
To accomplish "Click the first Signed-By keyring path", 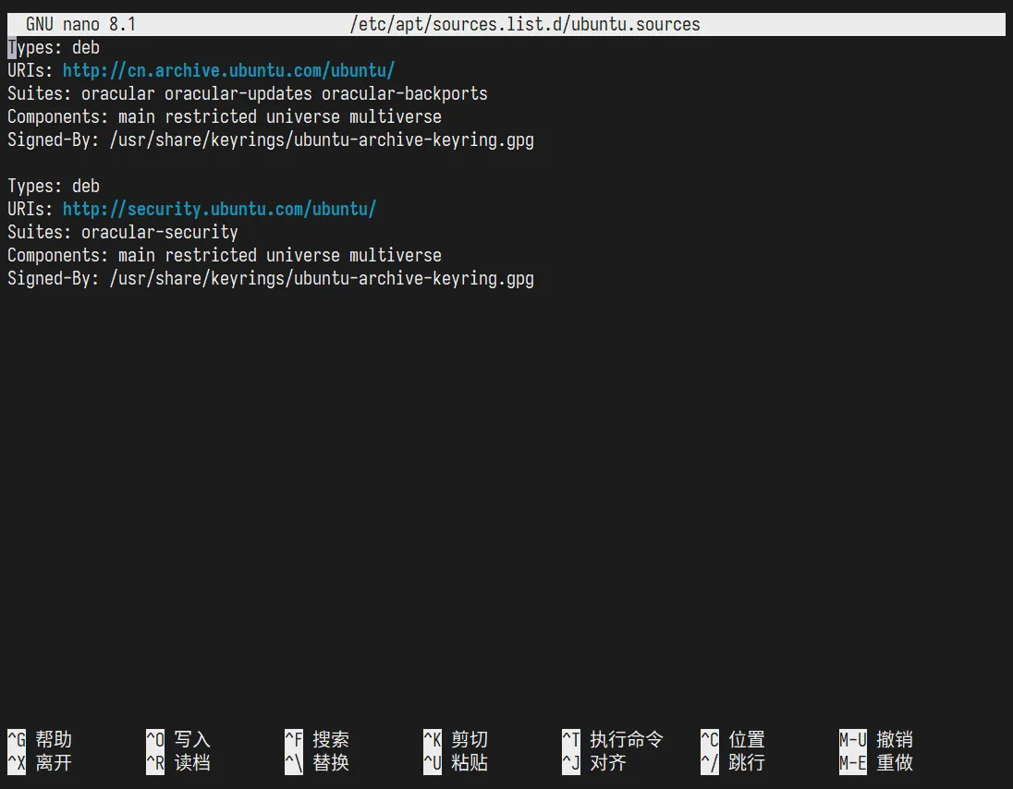I will point(322,140).
